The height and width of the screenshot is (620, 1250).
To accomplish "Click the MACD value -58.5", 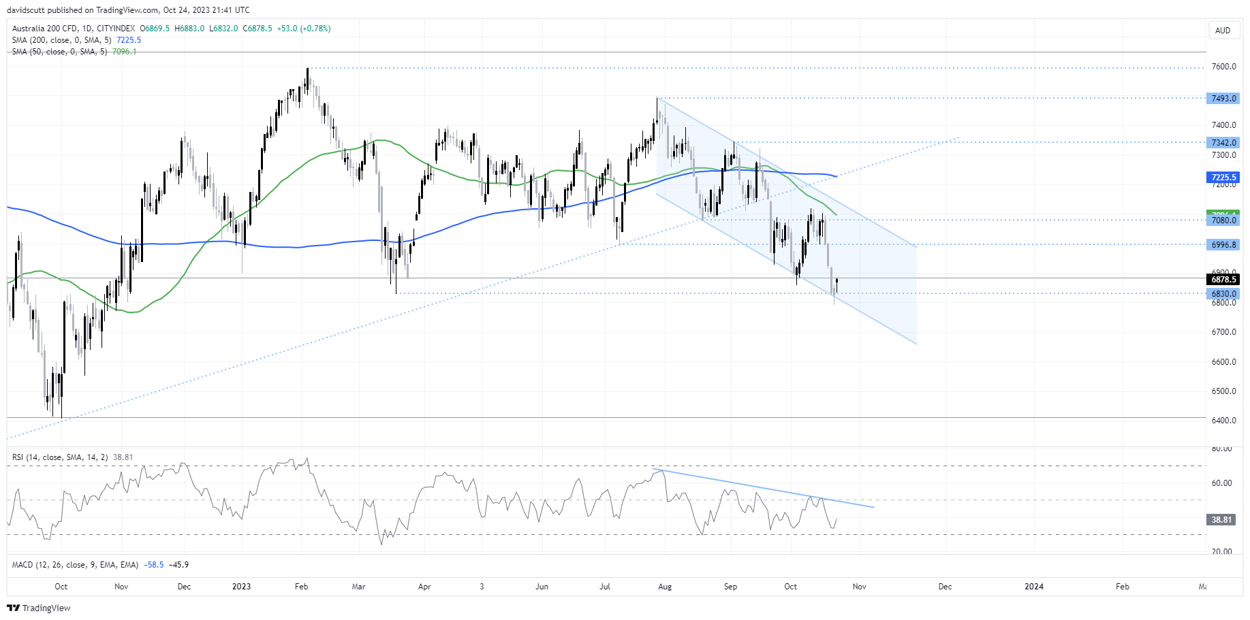I will tap(155, 565).
